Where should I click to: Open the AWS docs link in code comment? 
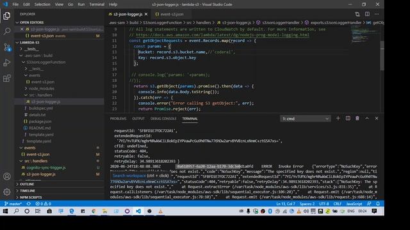222,35
